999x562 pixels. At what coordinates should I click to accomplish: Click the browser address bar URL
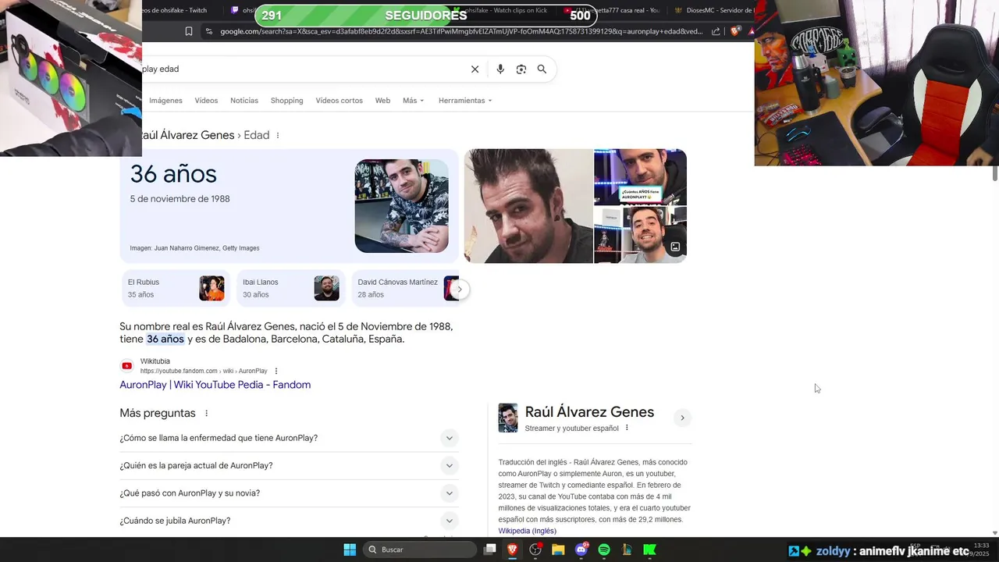coord(460,31)
